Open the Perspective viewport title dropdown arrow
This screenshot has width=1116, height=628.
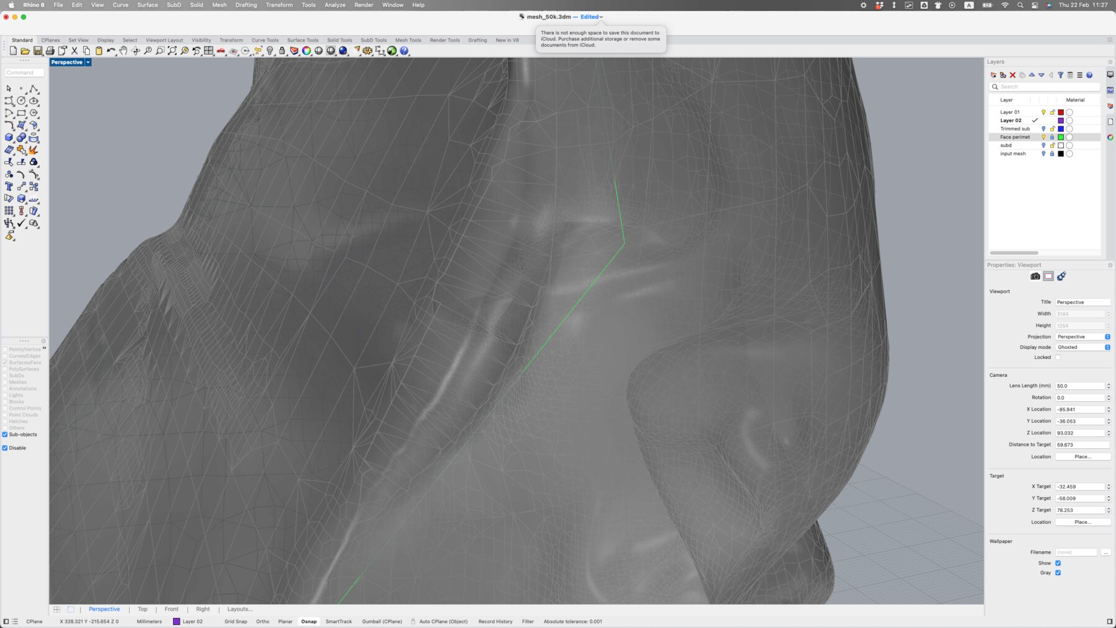pyautogui.click(x=88, y=63)
